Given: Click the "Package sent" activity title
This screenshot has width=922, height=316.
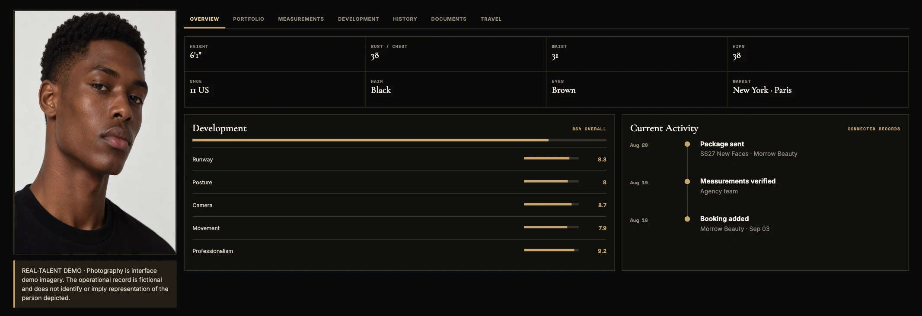Looking at the screenshot, I should [722, 144].
